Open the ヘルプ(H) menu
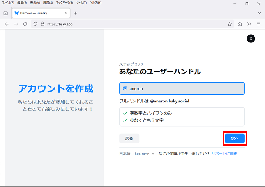 (95, 3)
